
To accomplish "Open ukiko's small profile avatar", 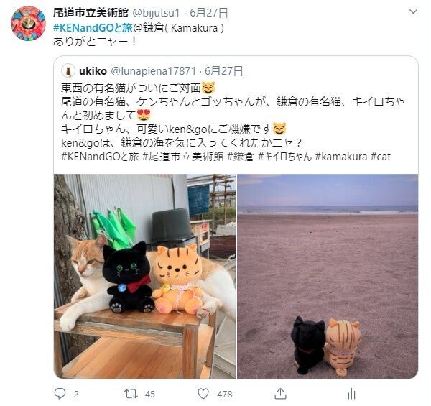I will click(x=68, y=71).
